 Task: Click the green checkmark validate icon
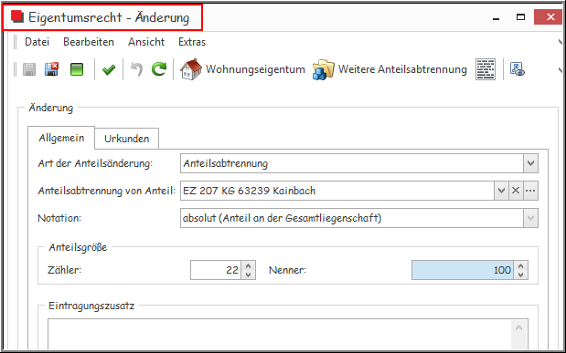[109, 69]
